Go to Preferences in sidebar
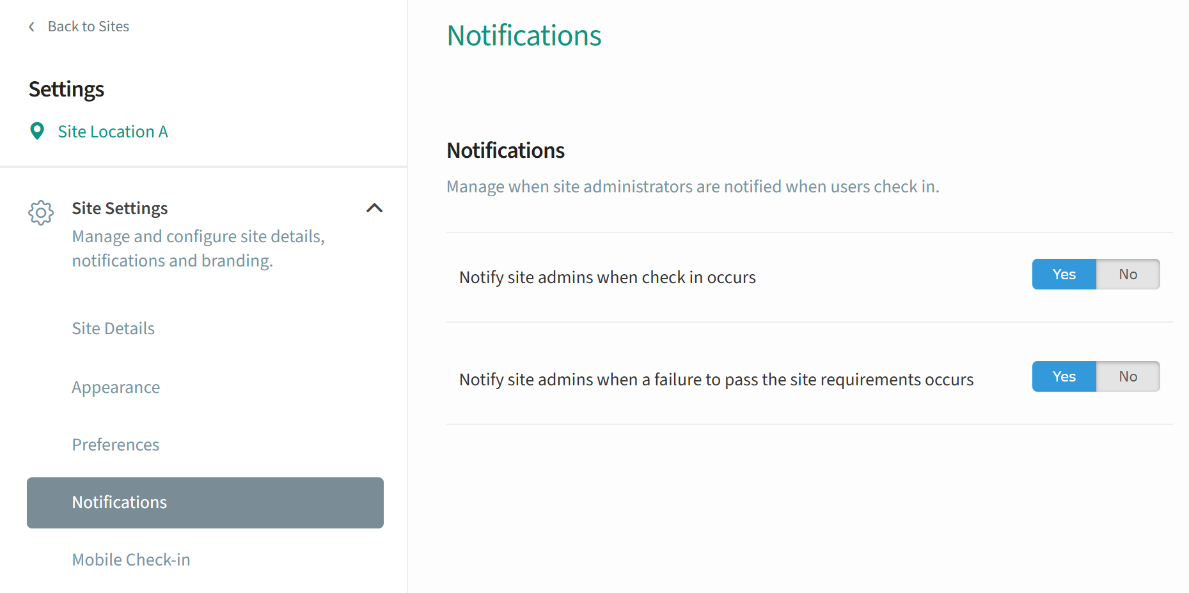 point(115,445)
